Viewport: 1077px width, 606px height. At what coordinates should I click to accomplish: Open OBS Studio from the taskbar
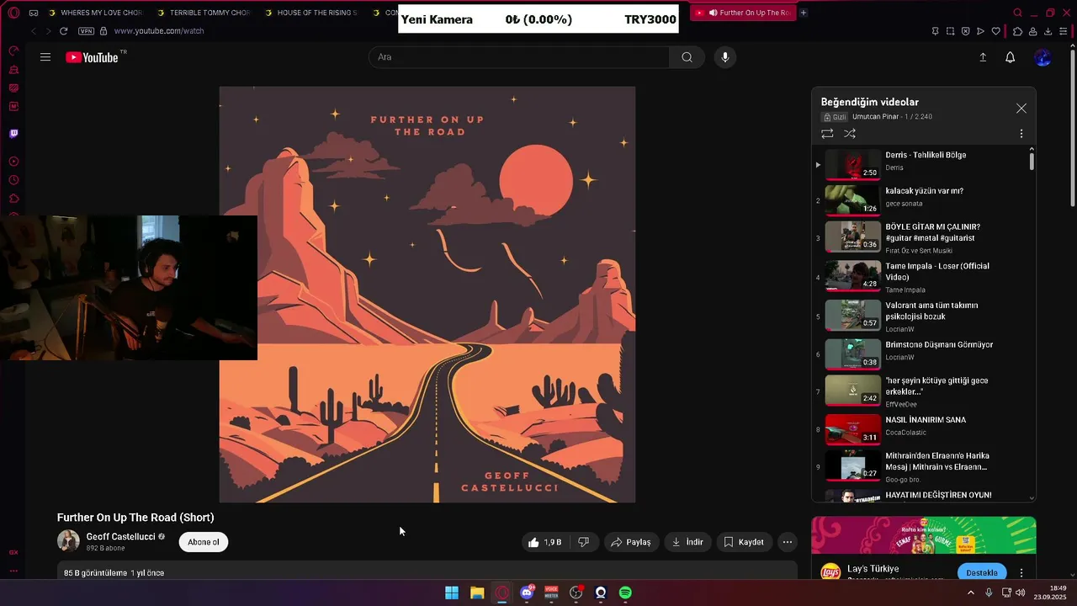tap(576, 593)
